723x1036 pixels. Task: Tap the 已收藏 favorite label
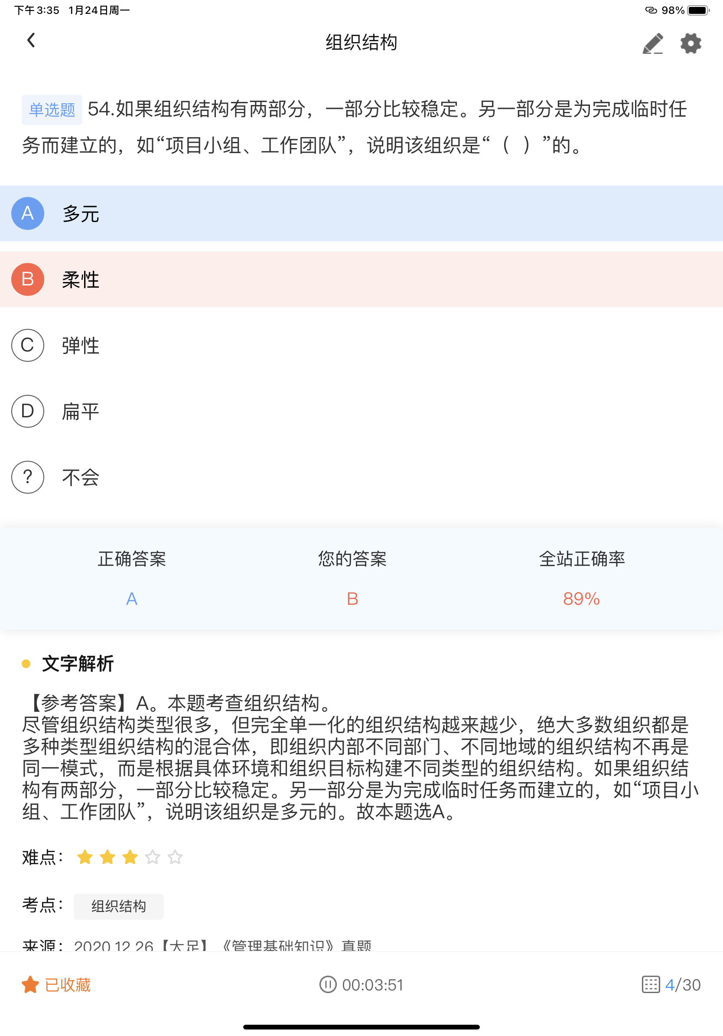coord(68,984)
